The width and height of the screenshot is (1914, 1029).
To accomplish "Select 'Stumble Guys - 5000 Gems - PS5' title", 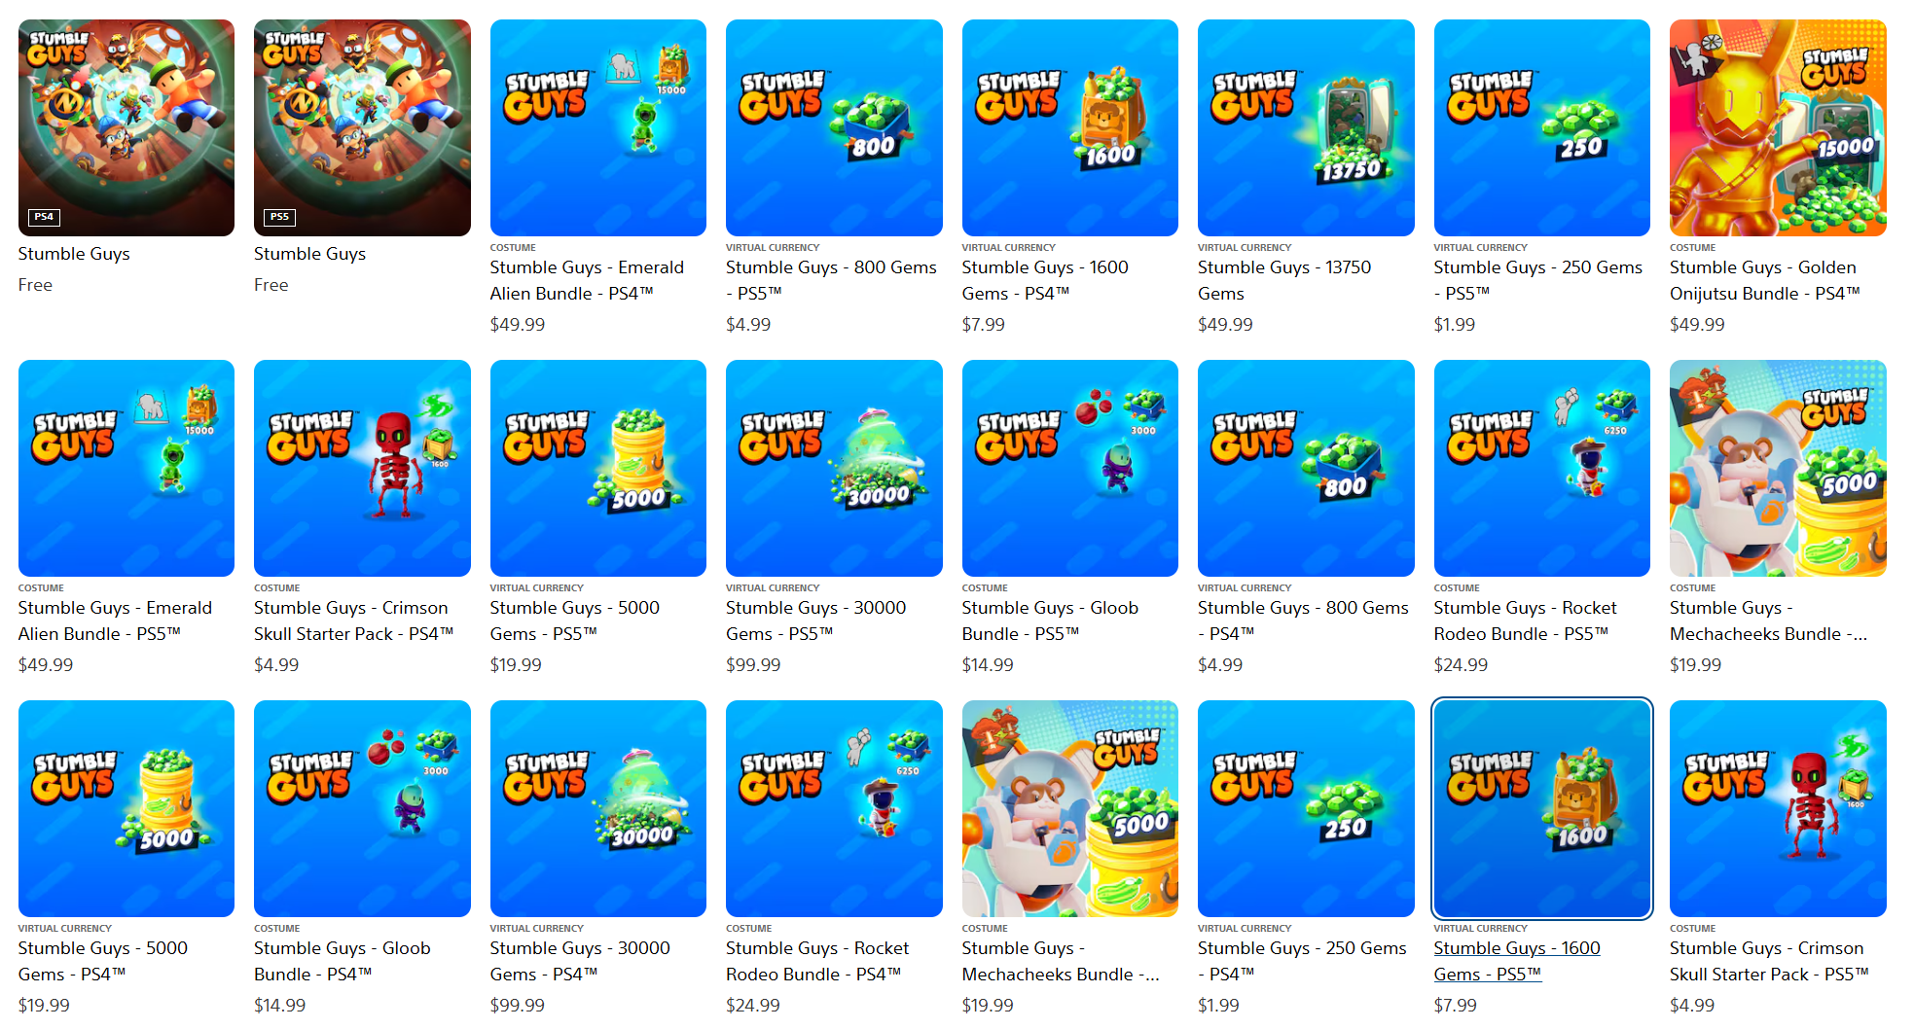I will (x=574, y=621).
